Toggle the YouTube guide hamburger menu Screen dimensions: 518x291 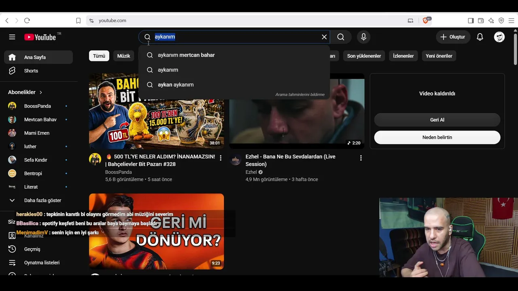pos(12,37)
